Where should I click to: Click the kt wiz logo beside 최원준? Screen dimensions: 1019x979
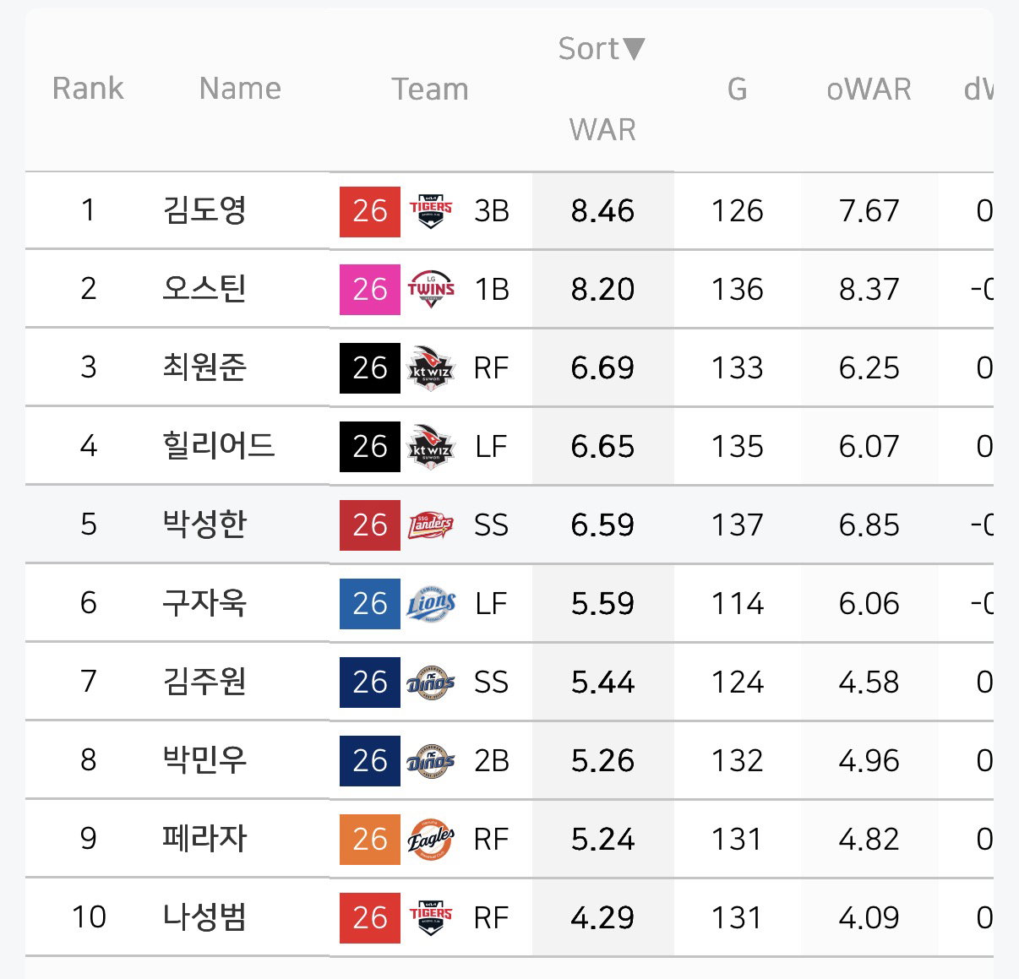431,368
